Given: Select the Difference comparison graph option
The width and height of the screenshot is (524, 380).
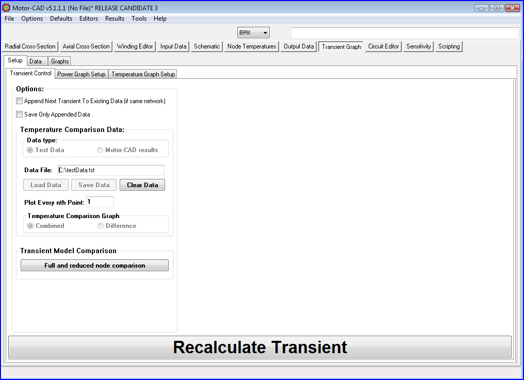Looking at the screenshot, I should coord(100,226).
